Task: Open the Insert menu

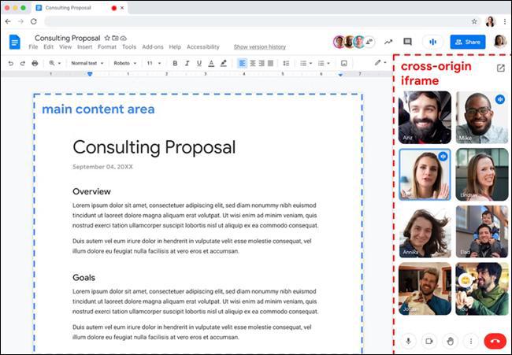Action: (x=84, y=47)
